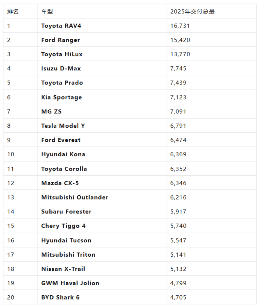
Task: Select the Kia Sportage model cell
Action: point(61,97)
